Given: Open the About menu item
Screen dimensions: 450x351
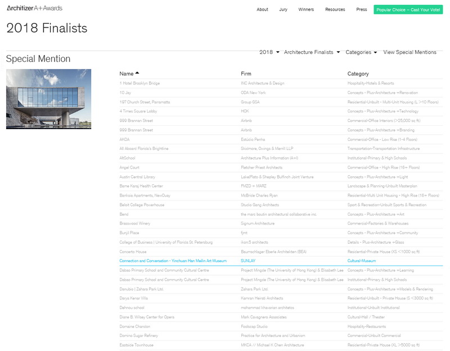Looking at the screenshot, I should click(x=262, y=10).
